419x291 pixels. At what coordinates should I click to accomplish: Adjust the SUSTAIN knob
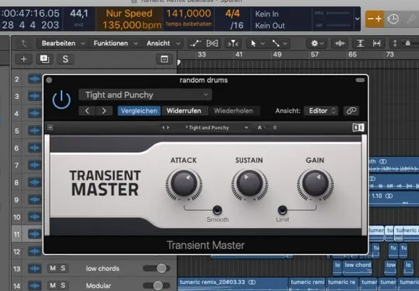249,184
